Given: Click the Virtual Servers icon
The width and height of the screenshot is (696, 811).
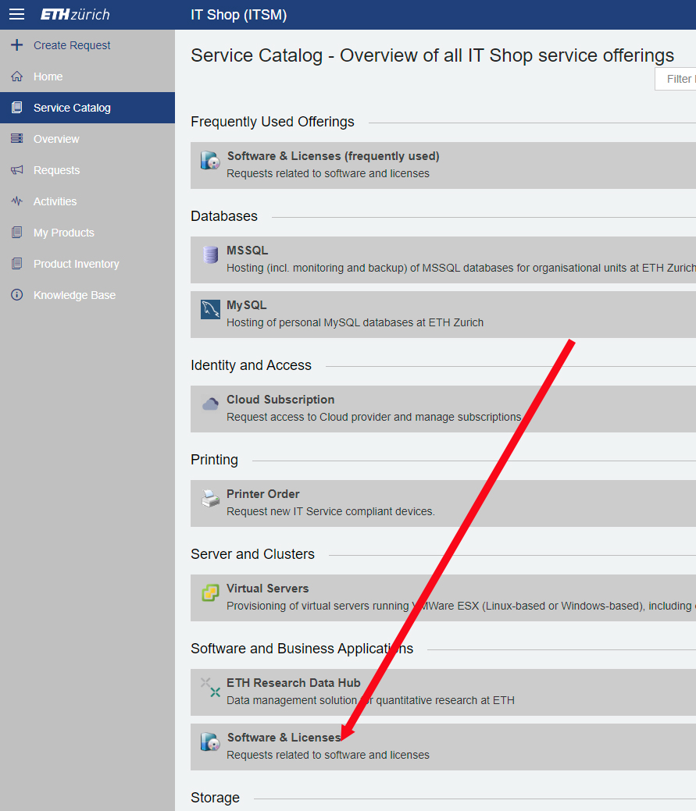Looking at the screenshot, I should [x=210, y=592].
